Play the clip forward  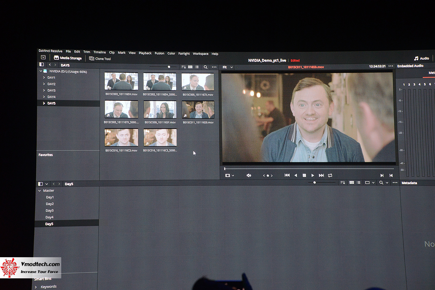(313, 175)
